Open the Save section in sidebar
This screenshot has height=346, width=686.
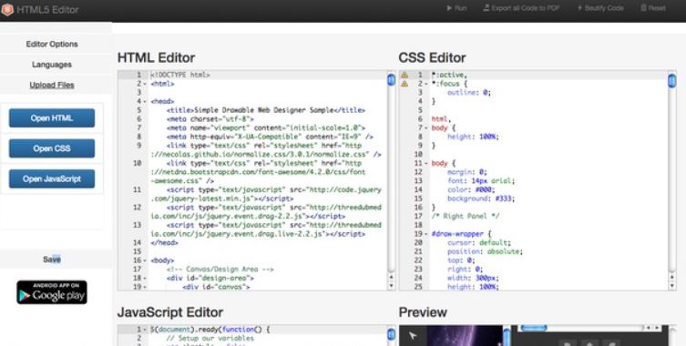tap(52, 259)
